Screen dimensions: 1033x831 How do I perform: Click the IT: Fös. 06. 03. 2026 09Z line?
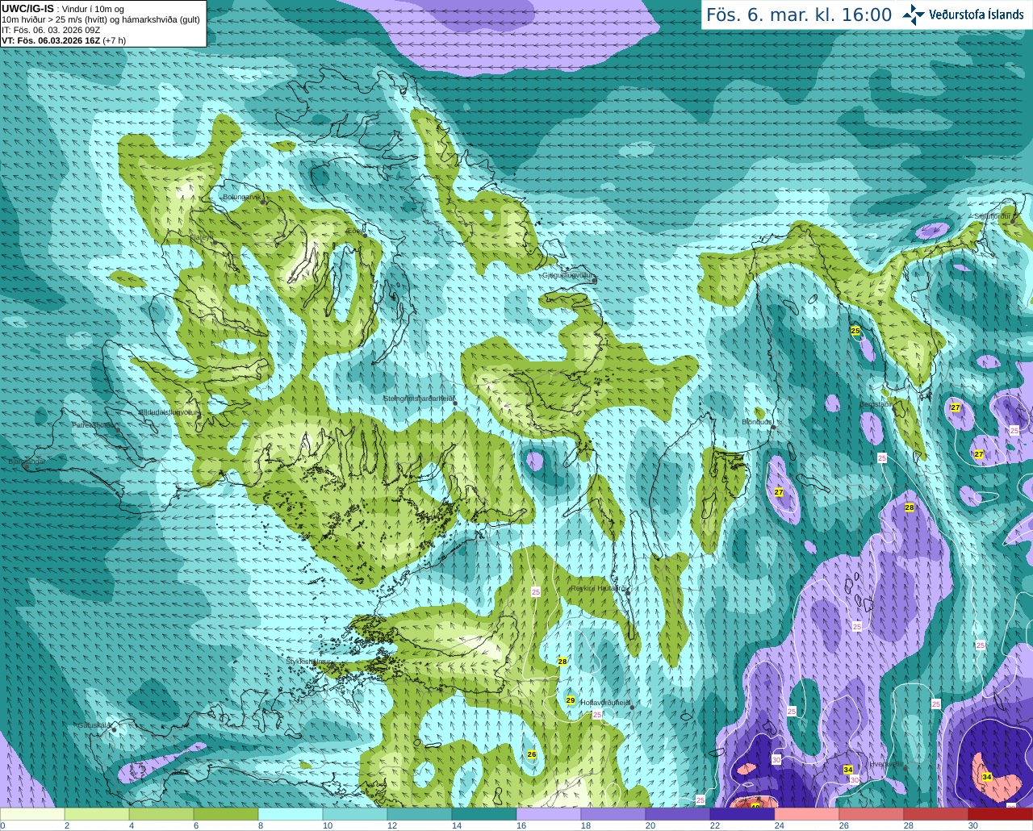pyautogui.click(x=51, y=30)
